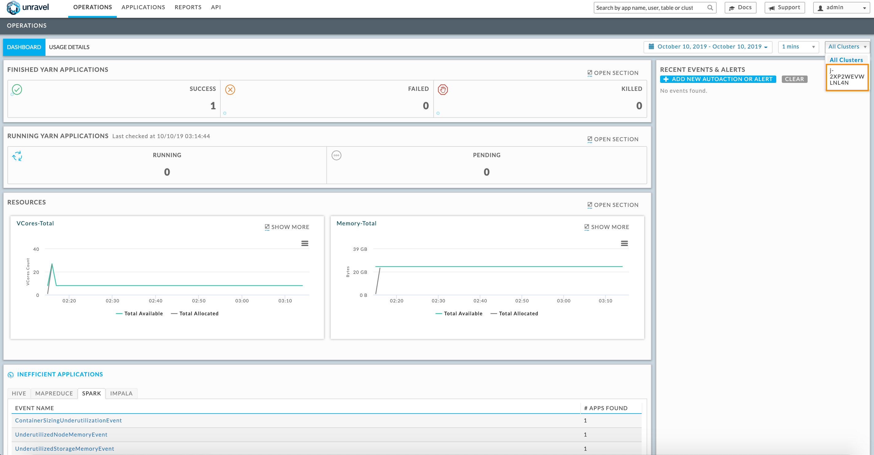
Task: Click the VCores-Total hamburger menu icon
Action: coord(305,243)
